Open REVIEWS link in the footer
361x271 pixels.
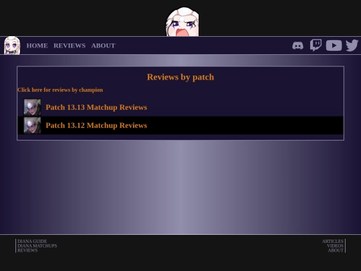pyautogui.click(x=27, y=250)
